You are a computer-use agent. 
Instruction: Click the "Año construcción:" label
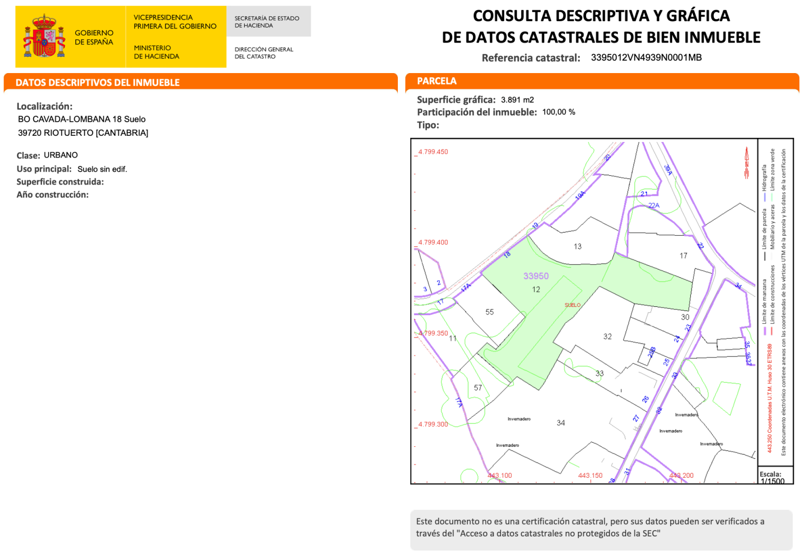click(52, 195)
